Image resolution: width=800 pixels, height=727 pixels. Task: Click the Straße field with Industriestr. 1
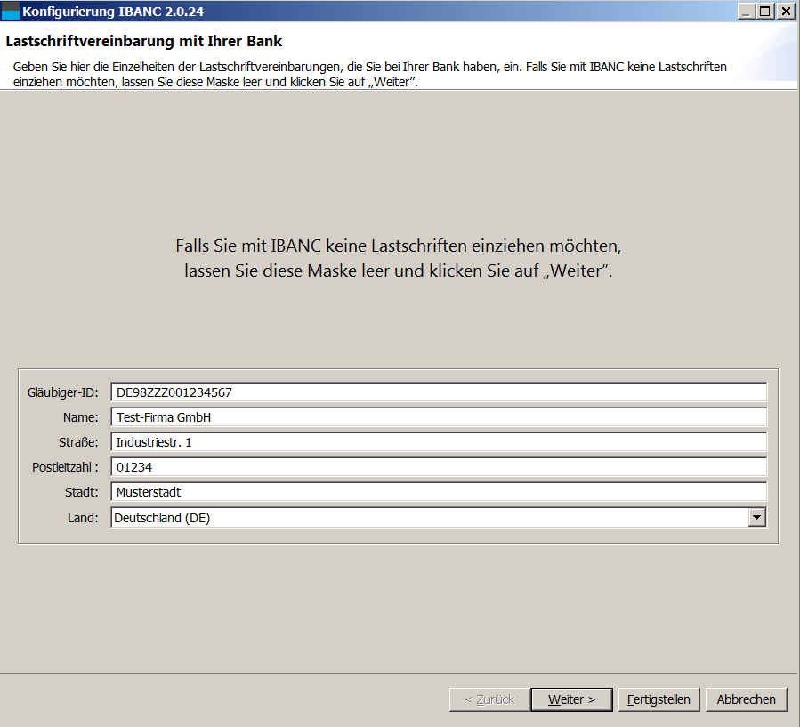[x=439, y=442]
